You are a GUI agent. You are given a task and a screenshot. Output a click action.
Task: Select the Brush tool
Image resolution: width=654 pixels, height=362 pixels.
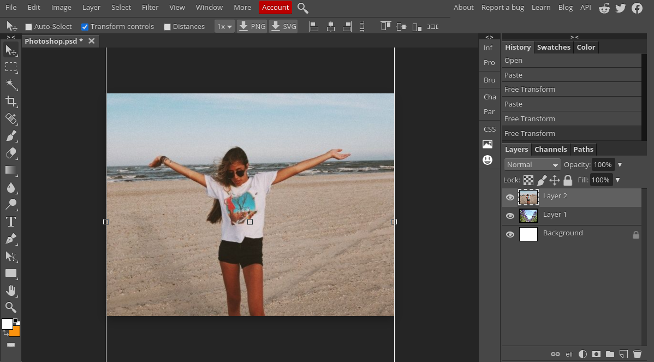11,136
